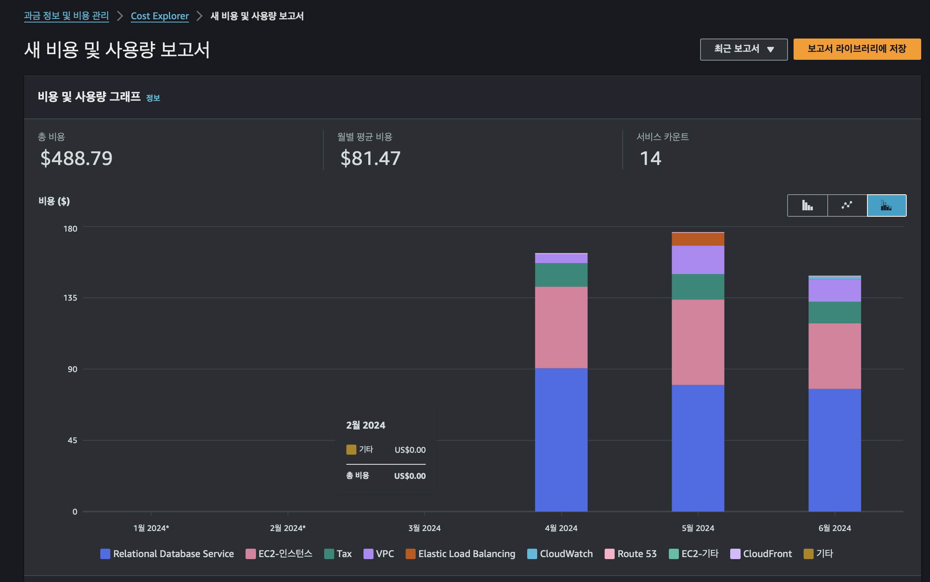
Task: Click the 비용 ($) y-axis title
Action: point(54,201)
